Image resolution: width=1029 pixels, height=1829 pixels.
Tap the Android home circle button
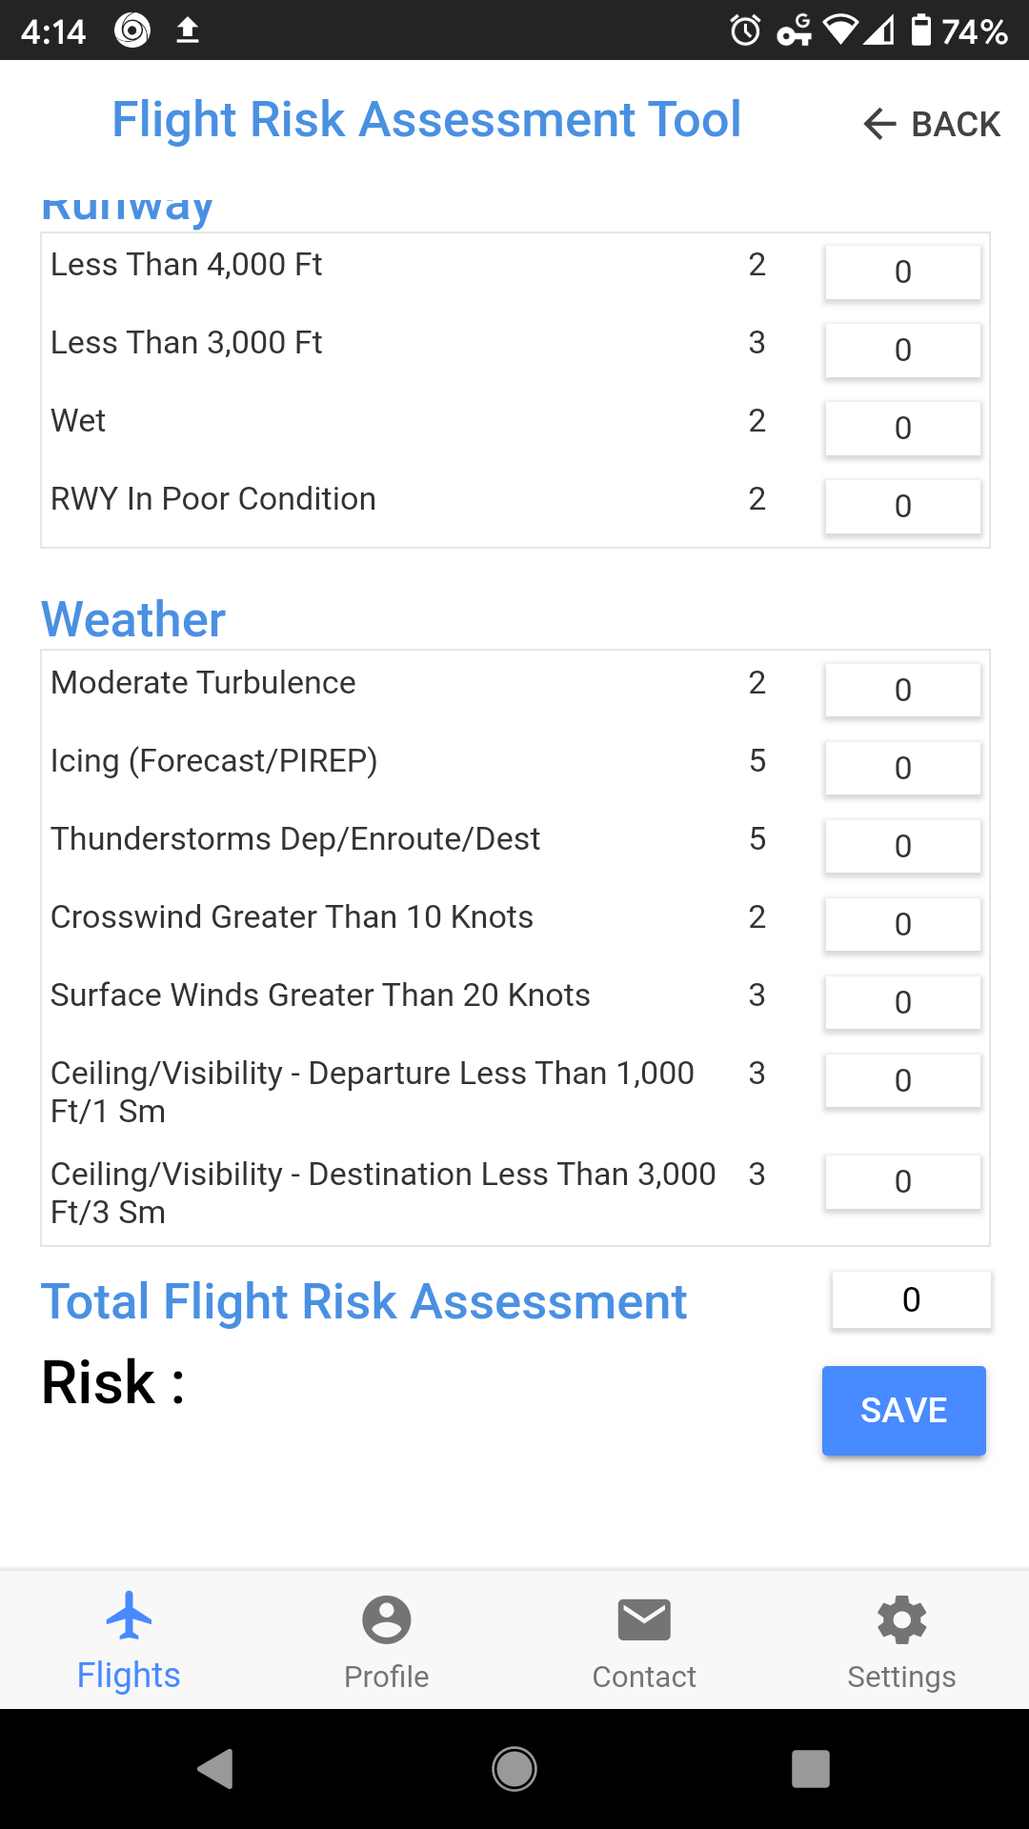[x=514, y=1769]
